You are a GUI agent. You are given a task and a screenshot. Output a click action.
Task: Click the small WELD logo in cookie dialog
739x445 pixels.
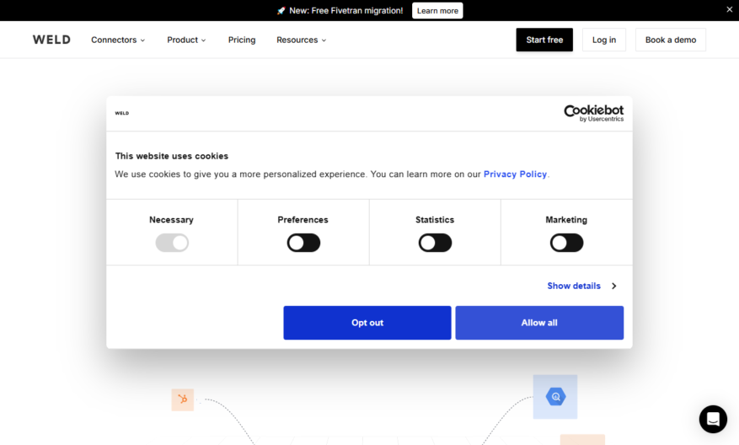121,113
